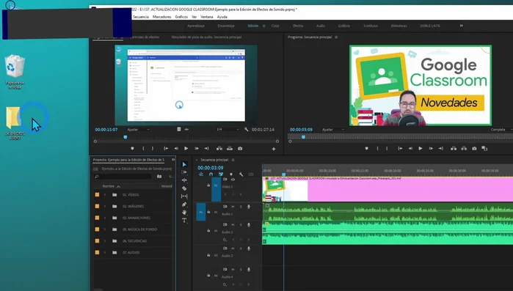The height and width of the screenshot is (291, 513).
Task: Play the Program monitor sequence
Action: click(421, 148)
